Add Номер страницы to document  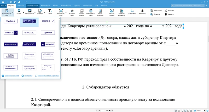tap(100, 12)
